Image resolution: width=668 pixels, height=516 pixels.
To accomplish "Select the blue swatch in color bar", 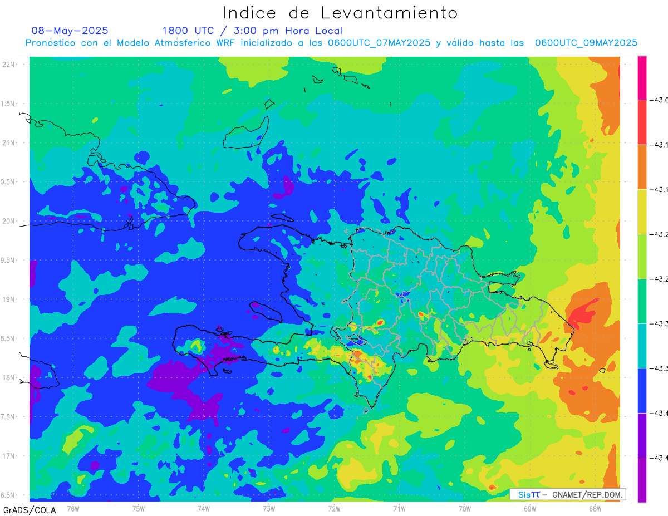I will point(642,391).
